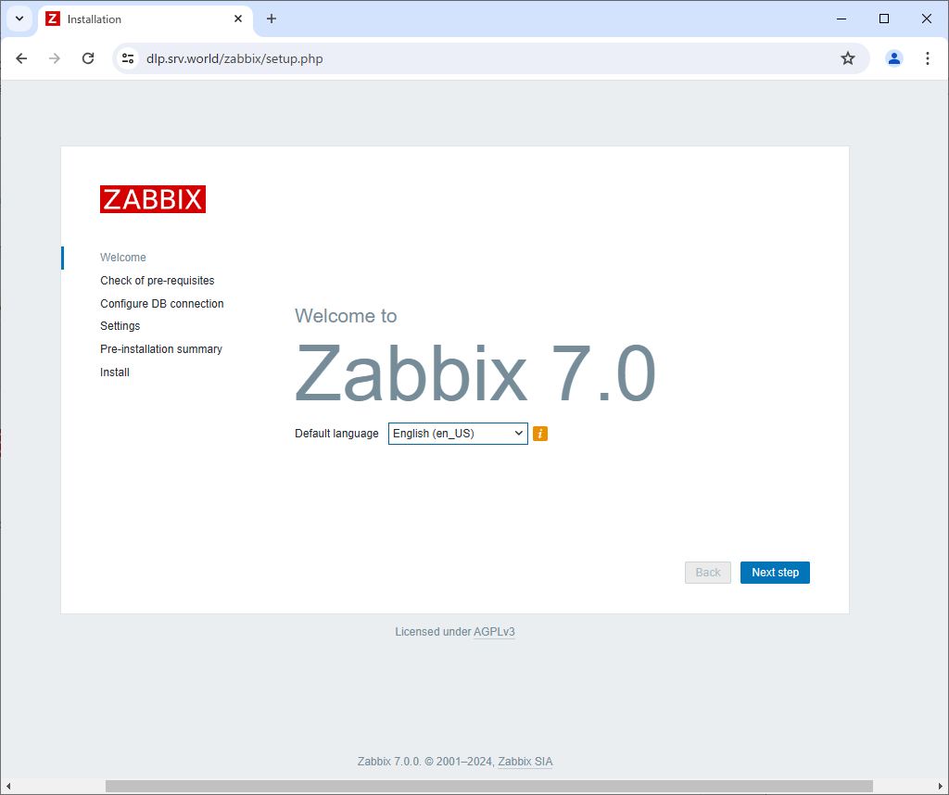Click the ZABBIX logo
Image resolution: width=949 pixels, height=795 pixels.
point(153,199)
